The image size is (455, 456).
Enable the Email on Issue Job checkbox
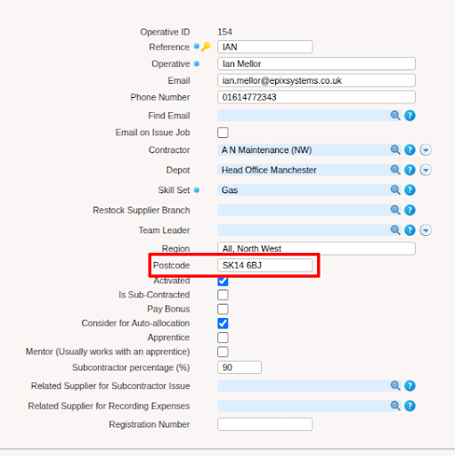(223, 133)
